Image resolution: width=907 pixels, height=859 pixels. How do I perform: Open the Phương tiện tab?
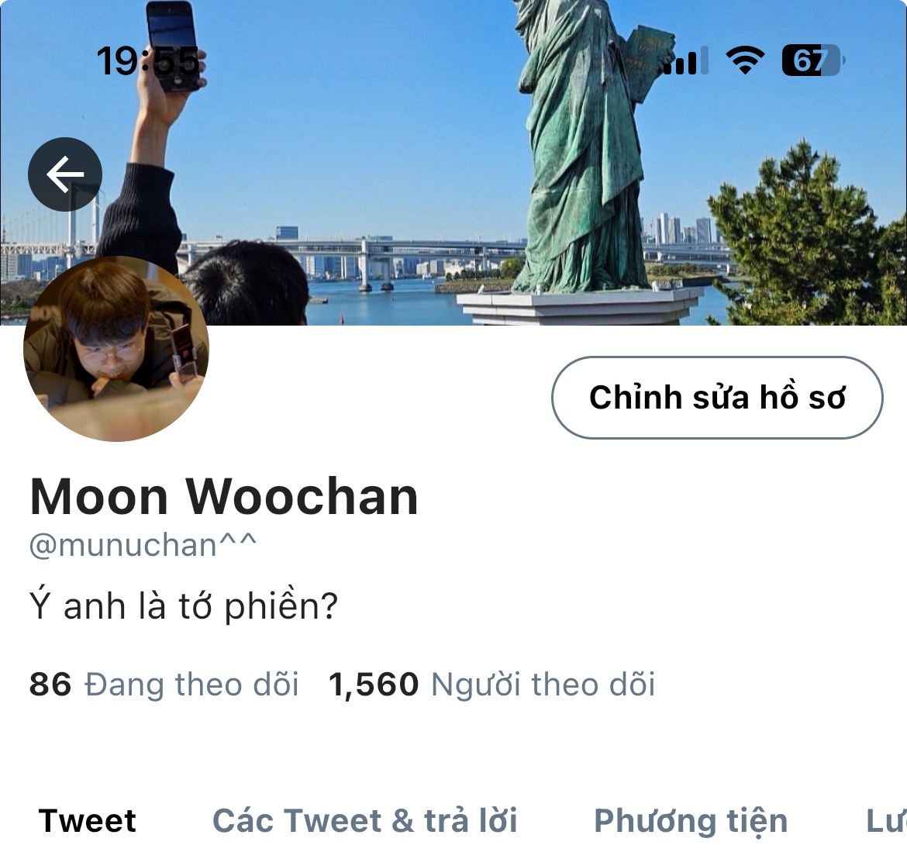click(x=691, y=822)
